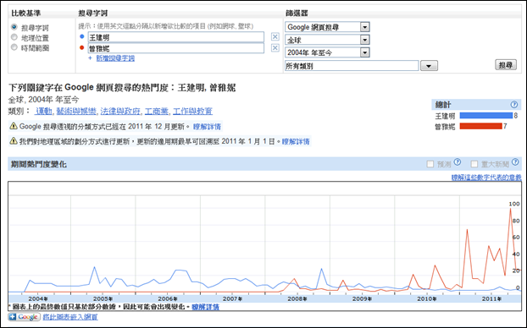Click warning icon beside 地理區域 notice
The width and height of the screenshot is (527, 328).
[x=13, y=141]
